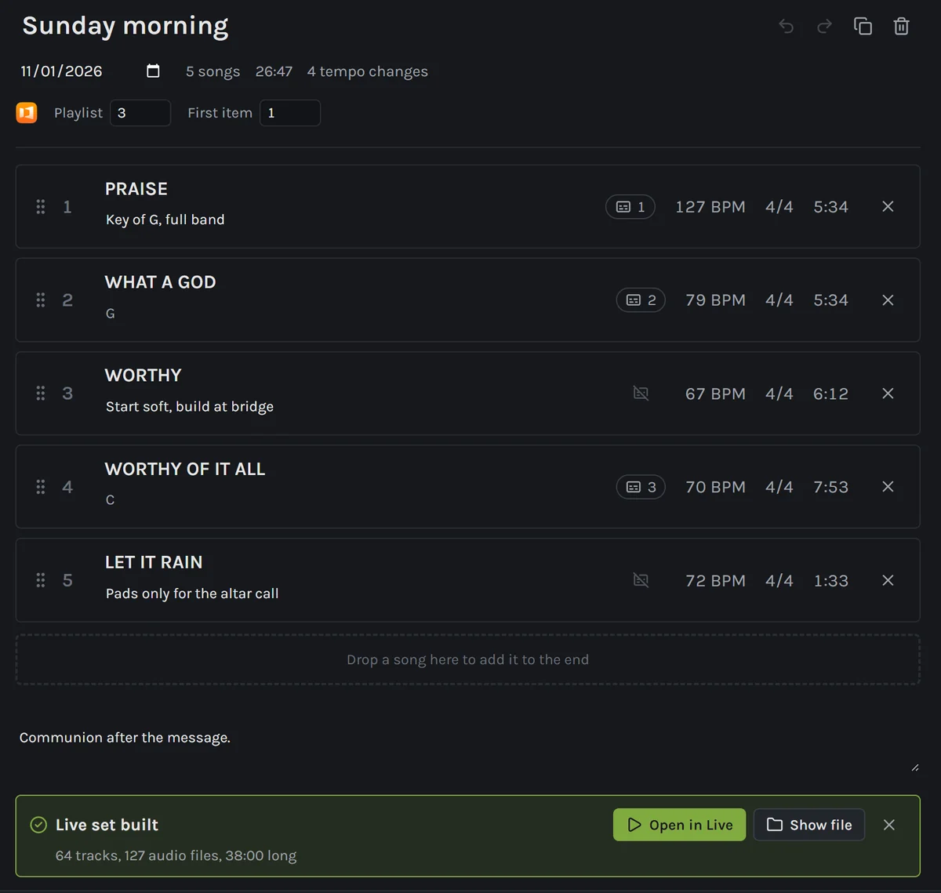941x893 pixels.
Task: Grab the drag handle for WORTHY
Action: point(41,394)
